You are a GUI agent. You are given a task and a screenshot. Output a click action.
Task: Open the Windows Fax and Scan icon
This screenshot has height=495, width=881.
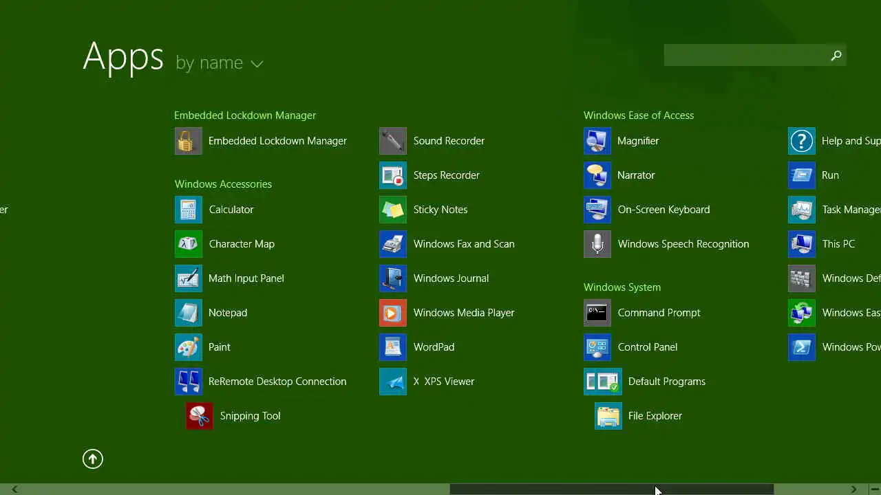(393, 244)
